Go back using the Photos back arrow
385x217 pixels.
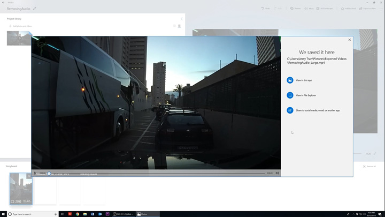pos(4,3)
